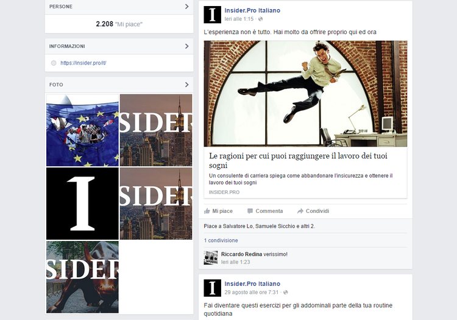The width and height of the screenshot is (457, 320).
Task: Click the Commenta speech bubble icon
Action: coord(250,211)
